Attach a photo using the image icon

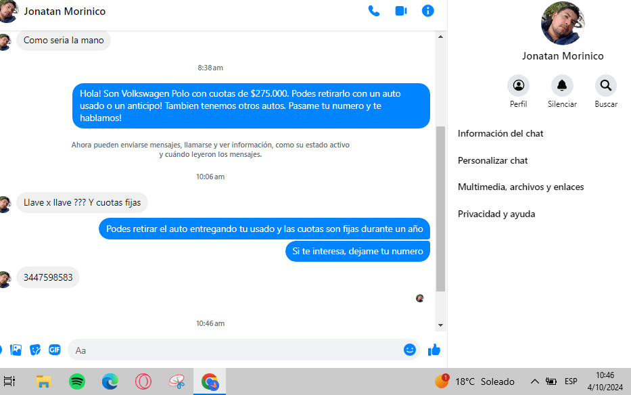pos(16,350)
